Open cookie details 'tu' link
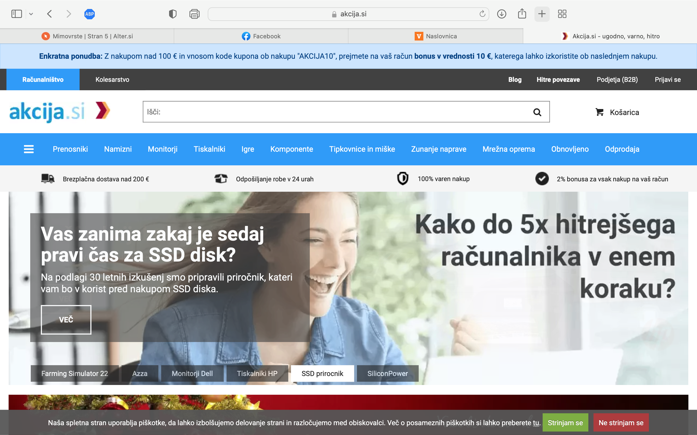Viewport: 697px width, 435px height. [536, 422]
